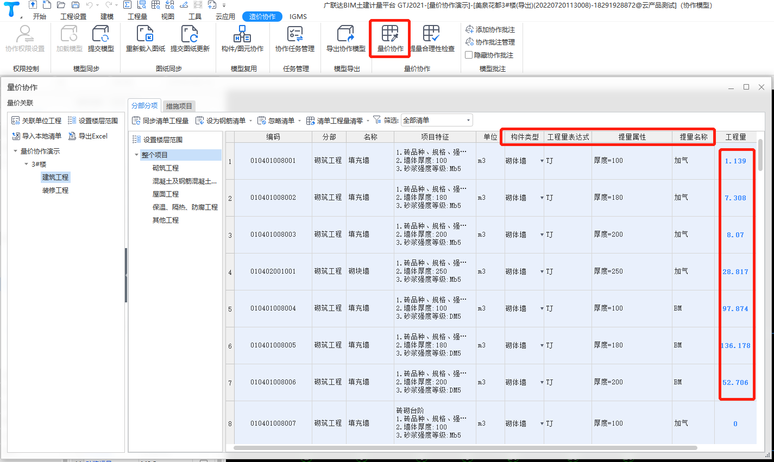Image resolution: width=774 pixels, height=462 pixels.
Task: Open the IGMS ribbon tab
Action: pos(298,16)
